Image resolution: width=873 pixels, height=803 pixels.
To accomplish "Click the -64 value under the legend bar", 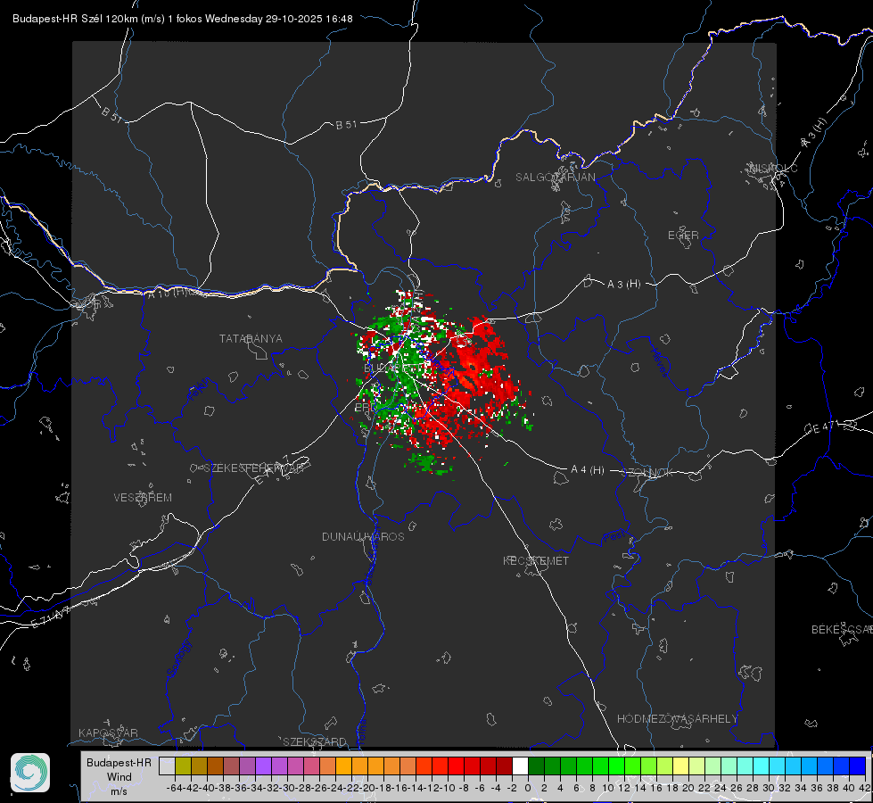I will click(174, 788).
